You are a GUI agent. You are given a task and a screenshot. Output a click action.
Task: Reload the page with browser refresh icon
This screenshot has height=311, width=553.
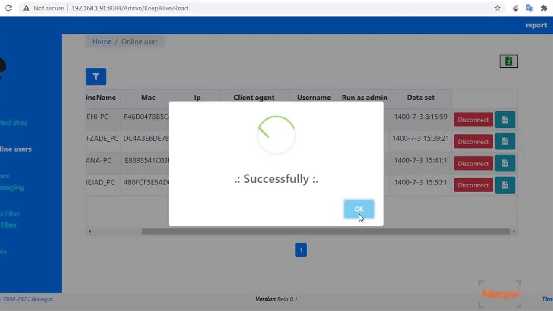(8, 8)
